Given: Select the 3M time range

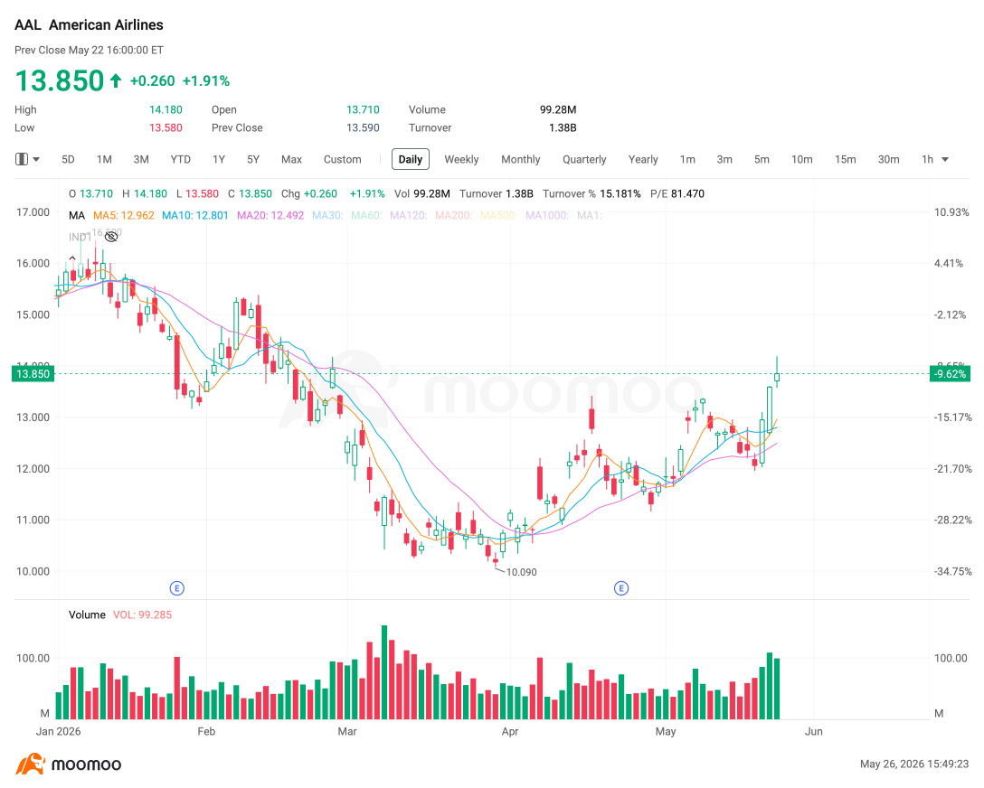Looking at the screenshot, I should click(141, 159).
